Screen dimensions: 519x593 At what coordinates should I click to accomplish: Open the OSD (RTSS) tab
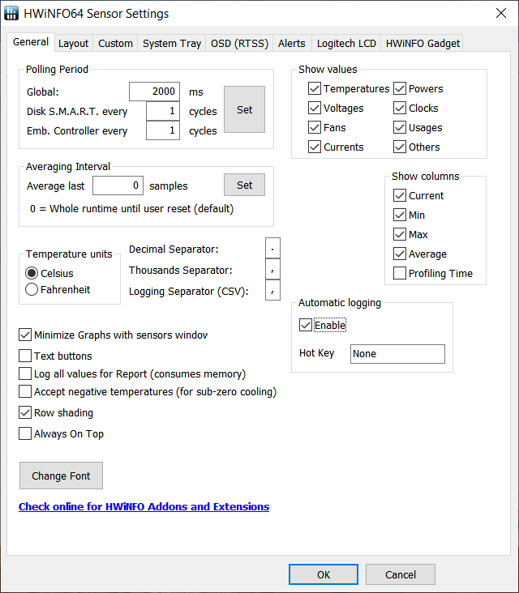pos(239,44)
